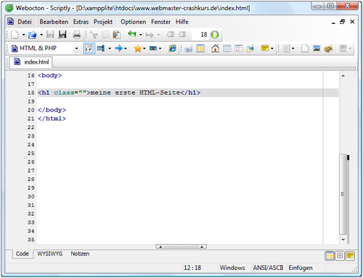The width and height of the screenshot is (363, 278).
Task: Click the open folder icon
Action: click(x=33, y=35)
